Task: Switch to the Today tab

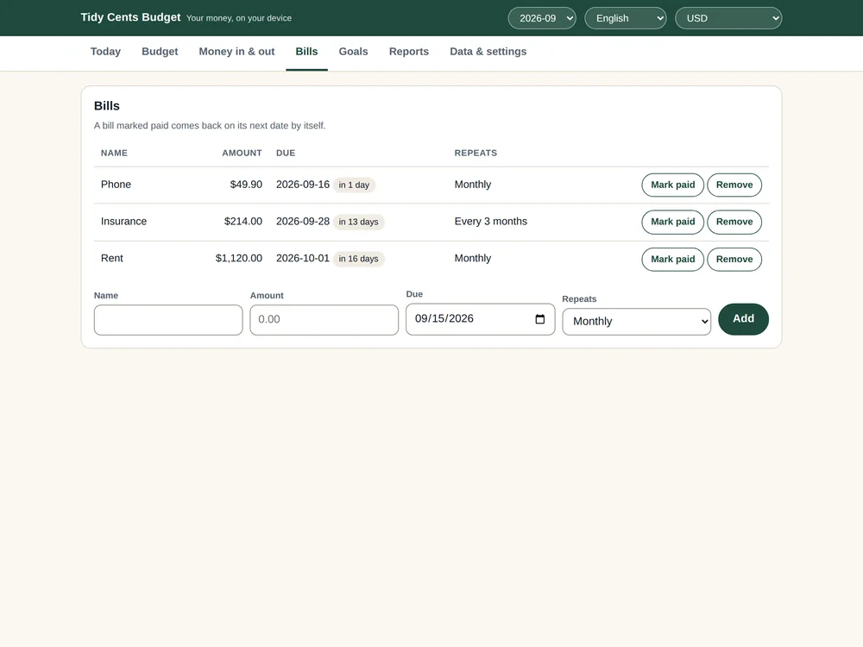Action: [x=105, y=52]
